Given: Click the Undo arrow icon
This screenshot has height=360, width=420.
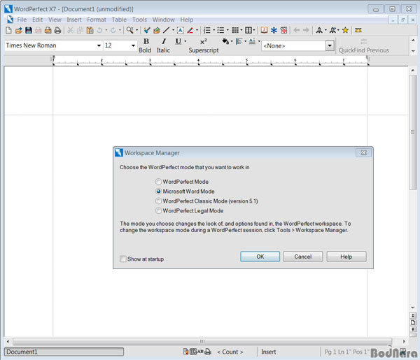Looking at the screenshot, I should (x=99, y=30).
